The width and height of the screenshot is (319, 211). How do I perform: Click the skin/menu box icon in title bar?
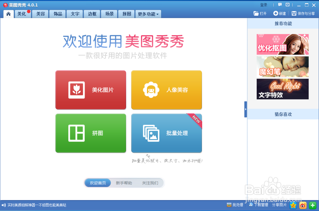coord(287,5)
